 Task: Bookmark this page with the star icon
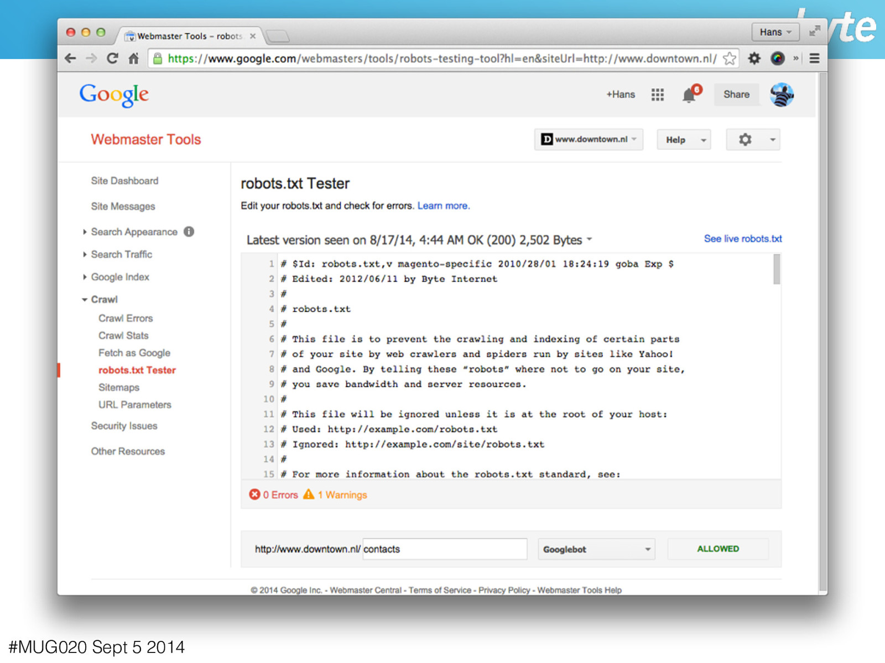[730, 59]
